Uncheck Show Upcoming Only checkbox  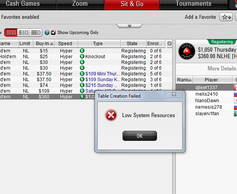53,32
